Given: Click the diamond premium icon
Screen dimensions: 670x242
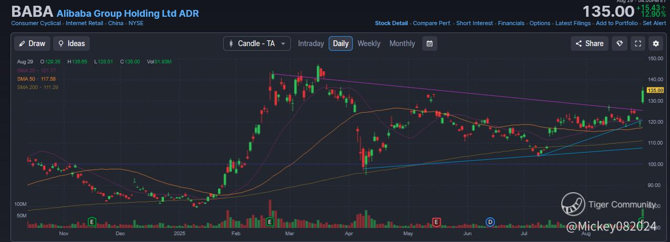Looking at the screenshot, I should (x=620, y=43).
